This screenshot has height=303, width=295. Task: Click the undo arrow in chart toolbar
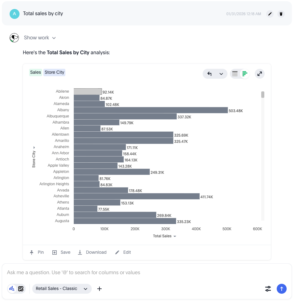(x=209, y=74)
